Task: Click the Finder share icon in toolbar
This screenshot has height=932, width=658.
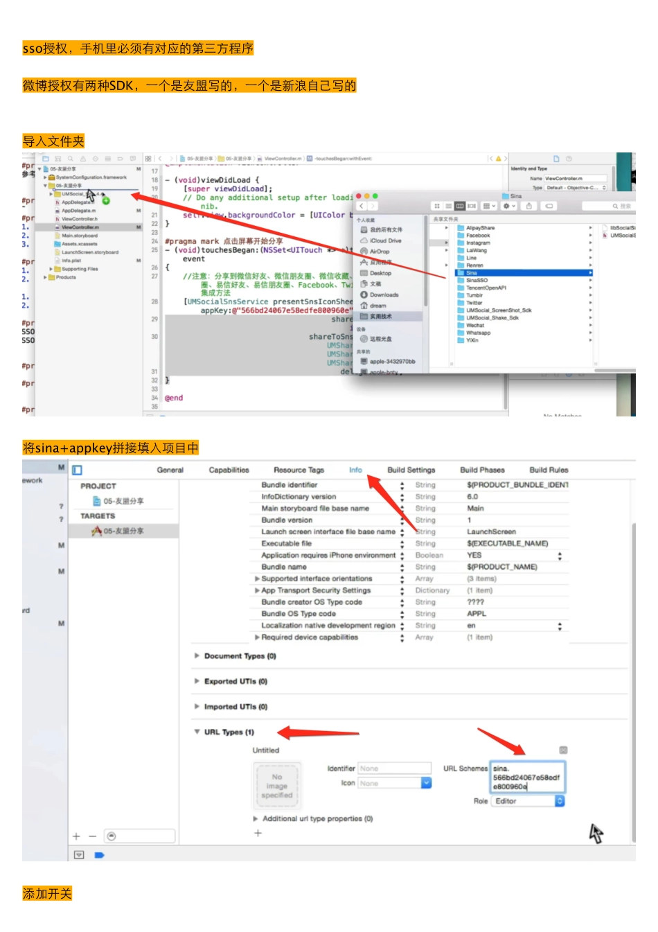Action: [x=529, y=206]
